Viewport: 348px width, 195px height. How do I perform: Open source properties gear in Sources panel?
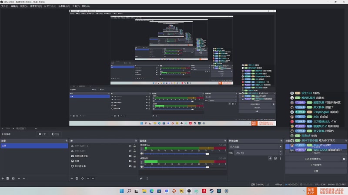pos(82,179)
